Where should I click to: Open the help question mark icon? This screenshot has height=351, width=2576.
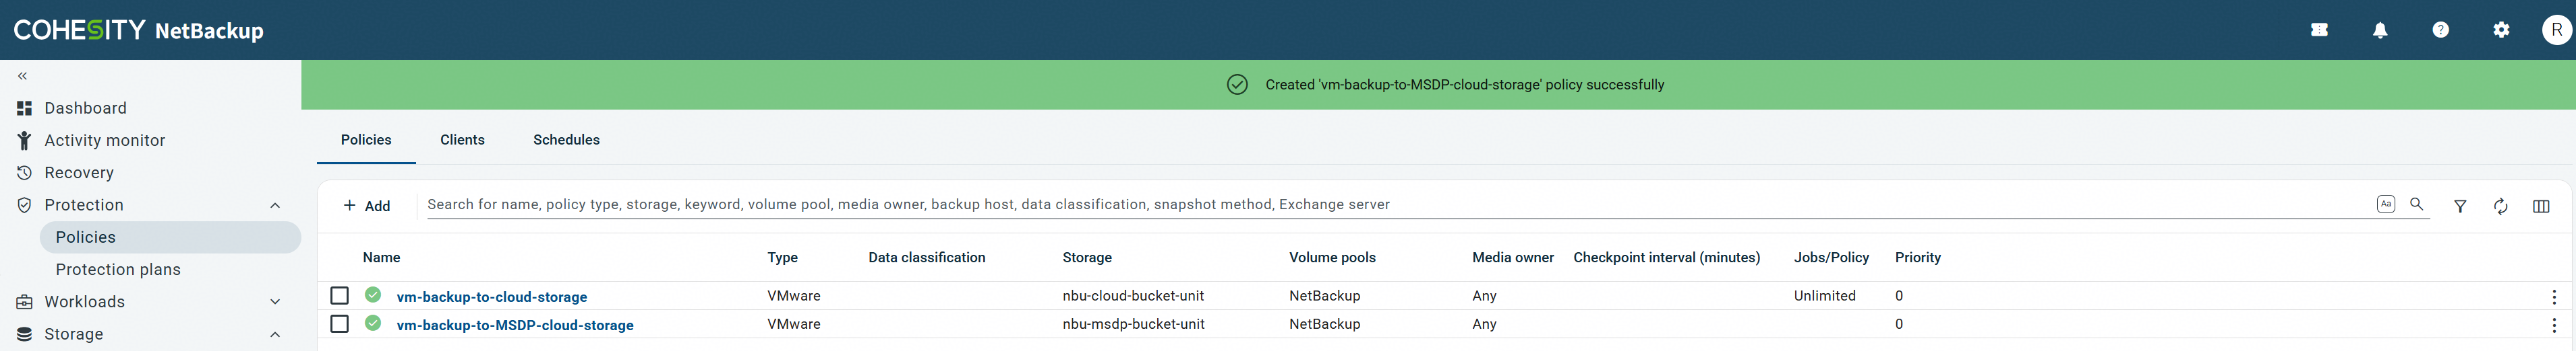click(2441, 30)
